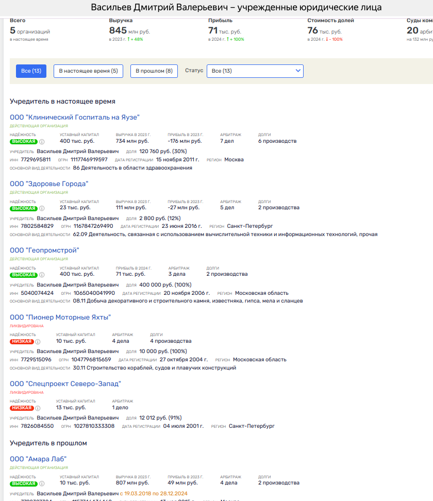This screenshot has height=501, width=433.
Task: Click reliability info icon for Амара Лаб
Action: (42, 484)
